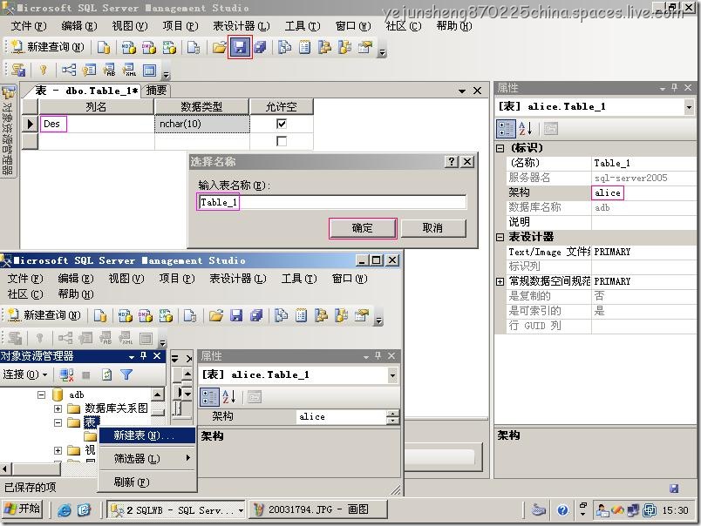Collapse the 表设计器 category in Properties

500,237
